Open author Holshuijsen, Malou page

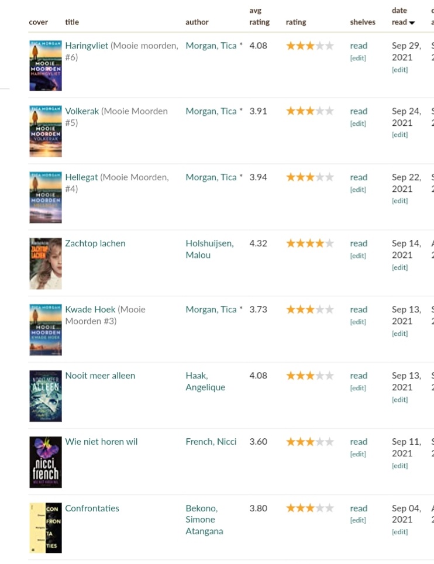(209, 249)
